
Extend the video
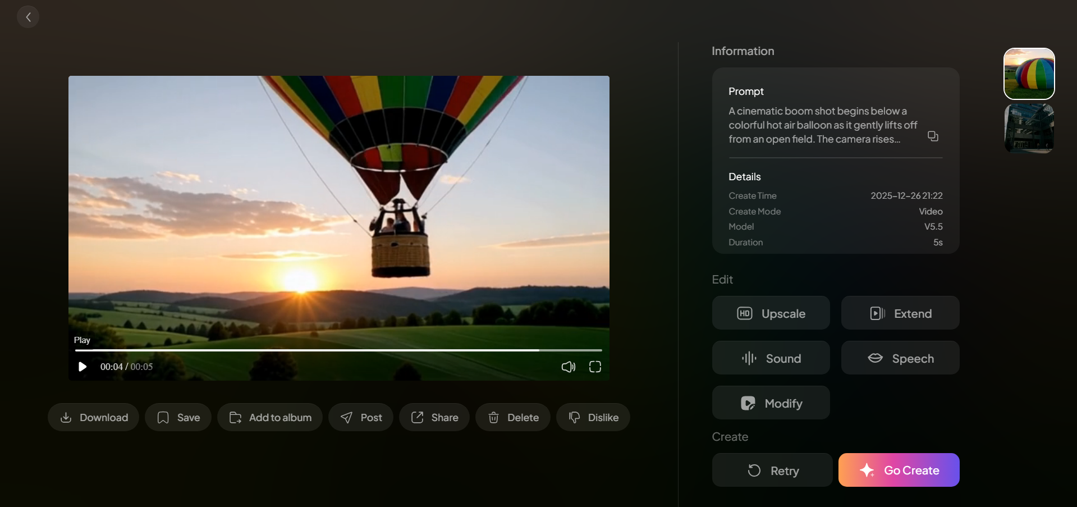coord(900,313)
